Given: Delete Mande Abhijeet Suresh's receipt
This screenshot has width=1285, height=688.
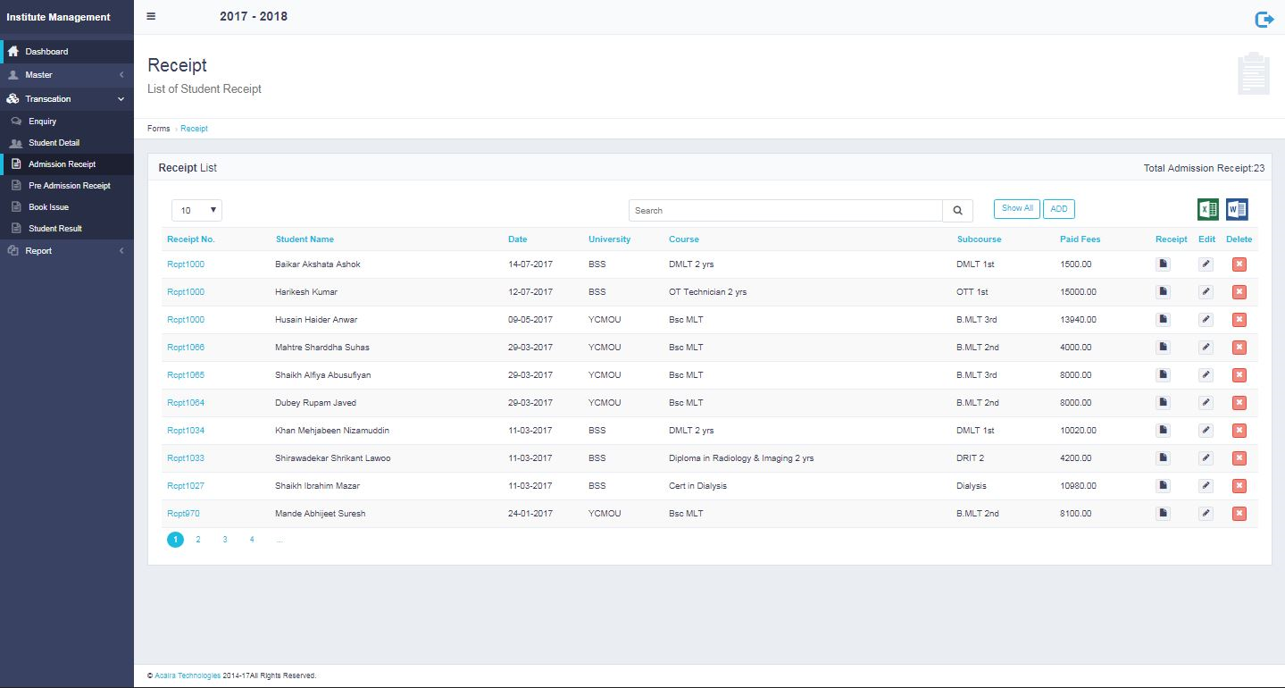Looking at the screenshot, I should (x=1239, y=514).
